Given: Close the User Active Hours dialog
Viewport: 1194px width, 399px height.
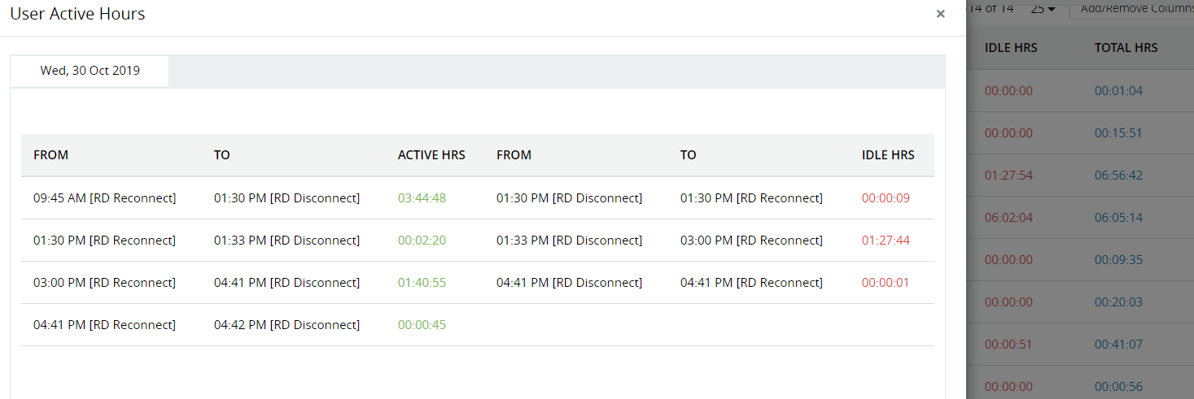Looking at the screenshot, I should click(940, 14).
